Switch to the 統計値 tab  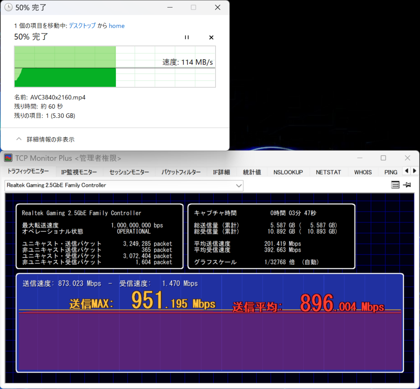click(252, 172)
